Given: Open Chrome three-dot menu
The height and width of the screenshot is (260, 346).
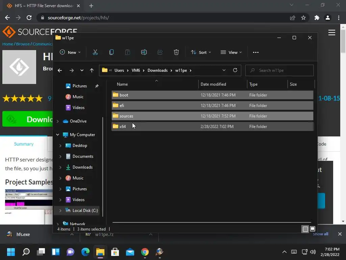Looking at the screenshot, I should point(339,18).
